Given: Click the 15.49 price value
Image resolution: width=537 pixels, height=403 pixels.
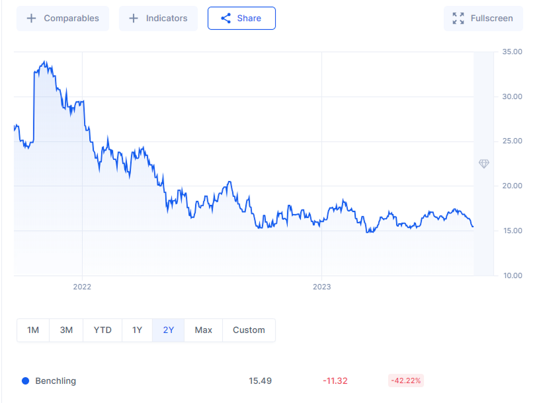Looking at the screenshot, I should pos(260,381).
